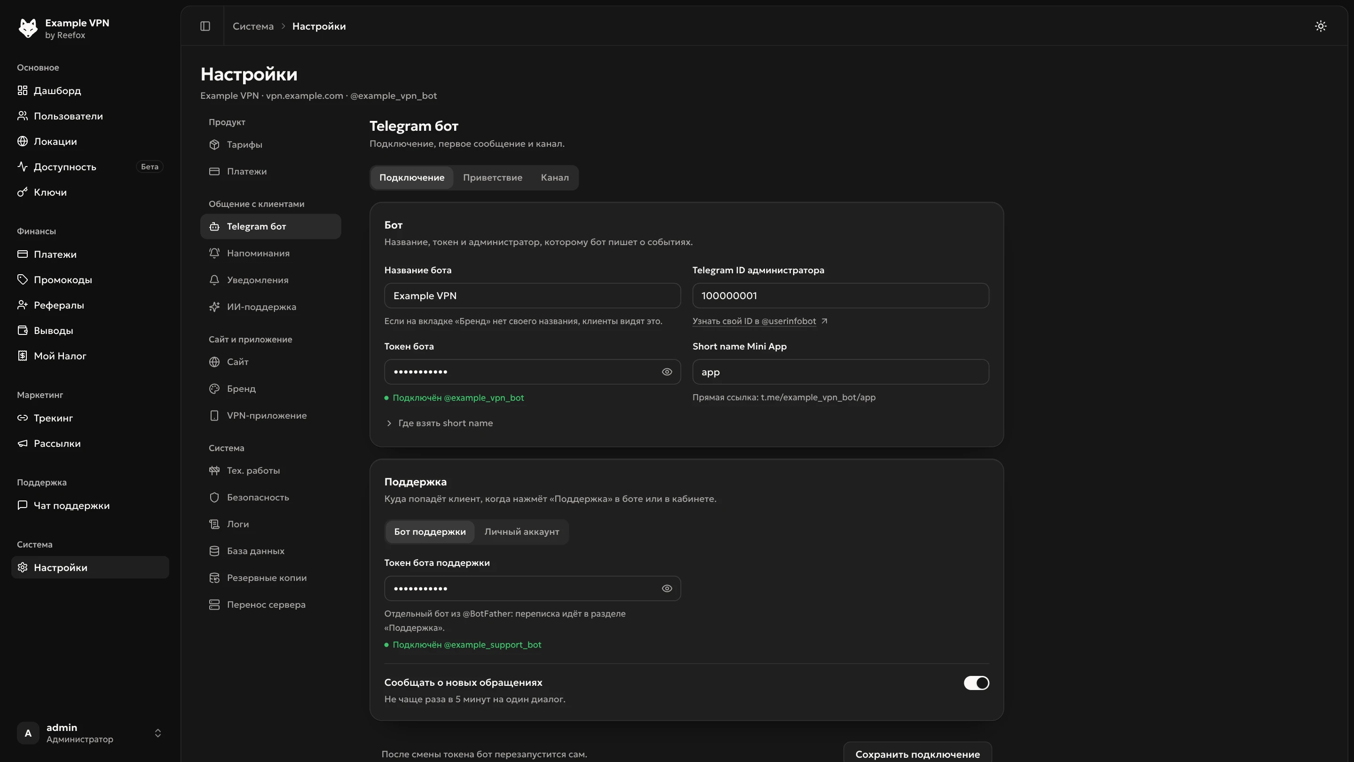Open Локации section
The width and height of the screenshot is (1354, 762).
(x=90, y=142)
